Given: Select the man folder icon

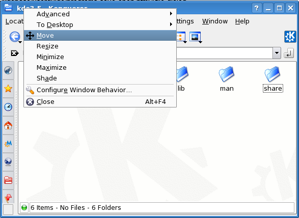Looking at the screenshot, I should point(227,74).
